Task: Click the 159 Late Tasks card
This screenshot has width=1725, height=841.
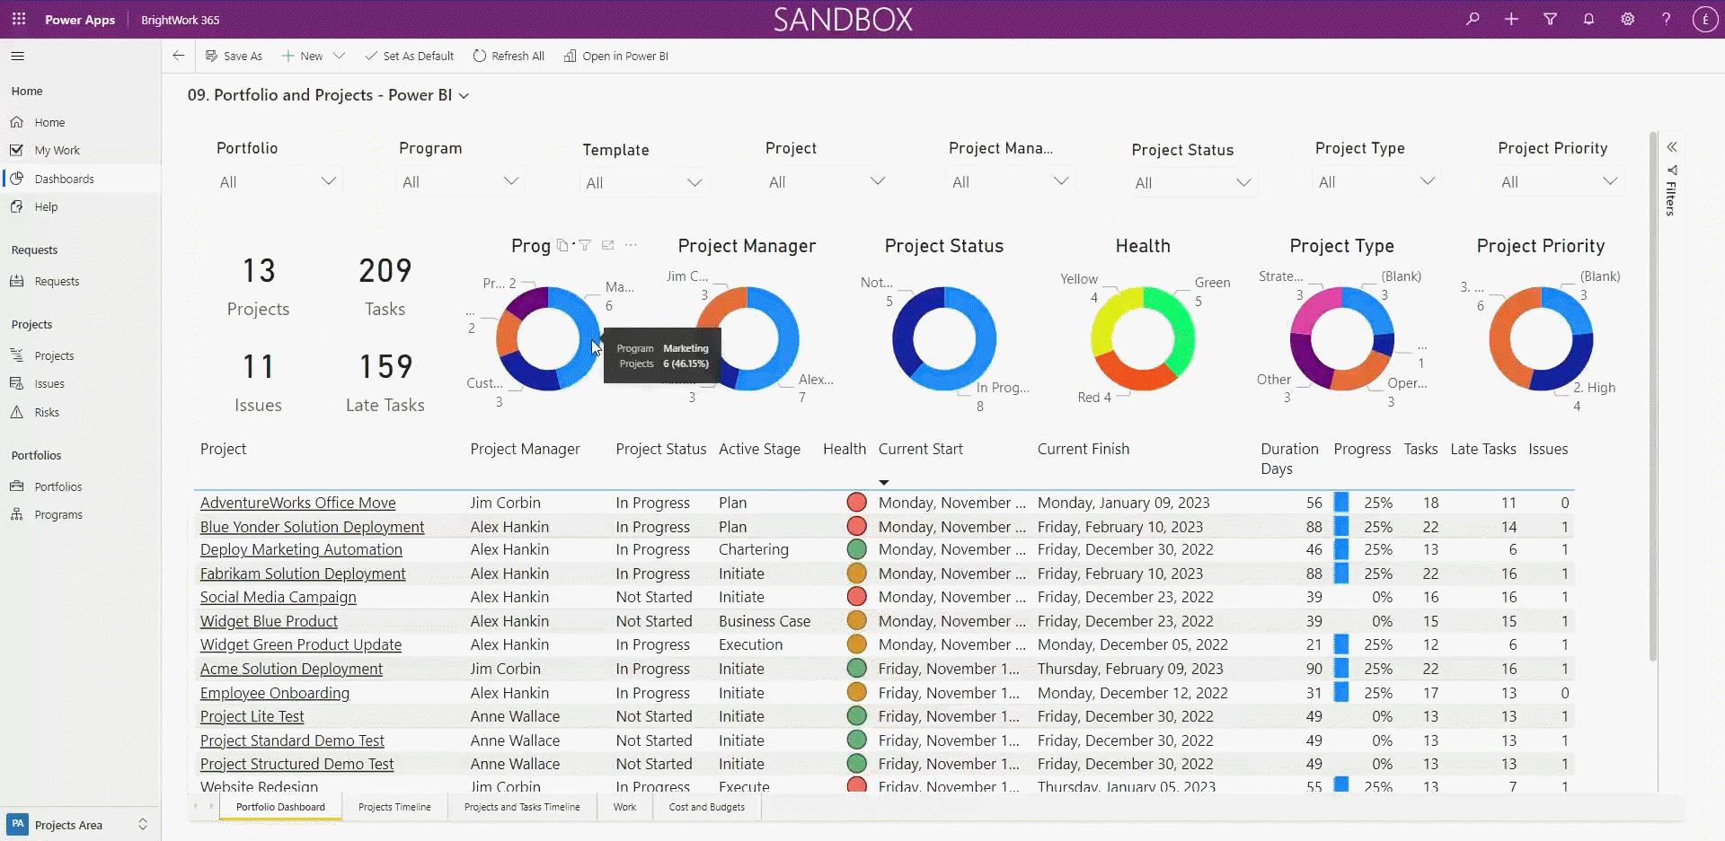Action: pyautogui.click(x=385, y=383)
